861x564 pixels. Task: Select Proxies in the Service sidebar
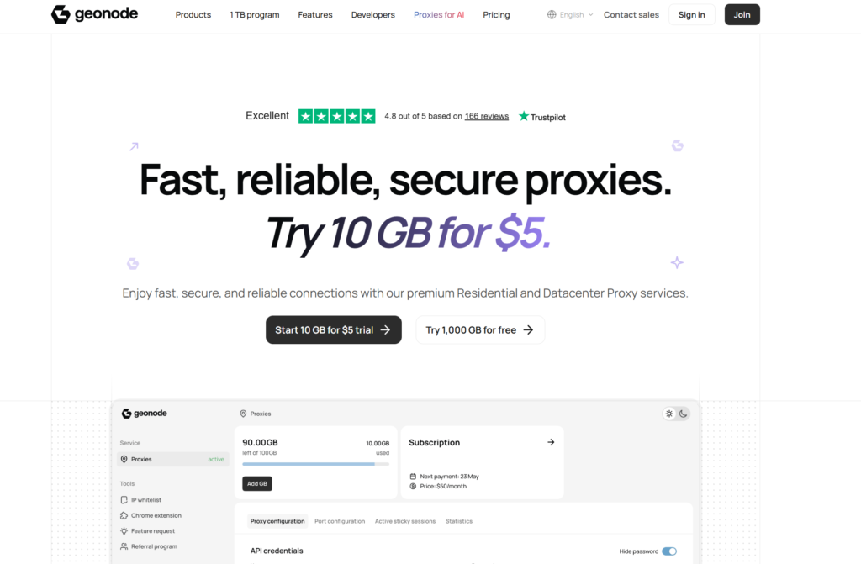pos(141,459)
